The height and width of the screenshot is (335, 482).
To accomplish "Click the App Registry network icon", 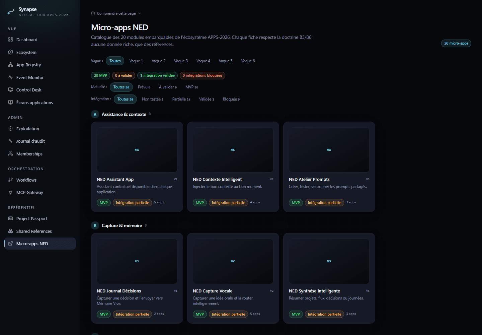I will tap(10, 65).
